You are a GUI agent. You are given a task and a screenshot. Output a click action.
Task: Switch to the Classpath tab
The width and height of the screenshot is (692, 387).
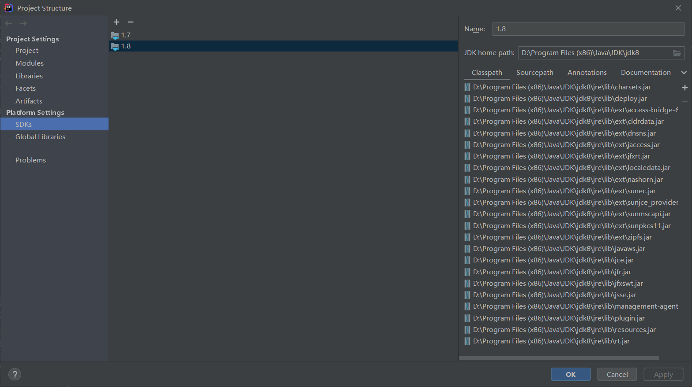[x=487, y=73]
